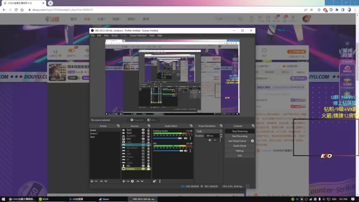This screenshot has height=202, width=359.
Task: Enable Studio Mode in Controls
Action: 240,145
